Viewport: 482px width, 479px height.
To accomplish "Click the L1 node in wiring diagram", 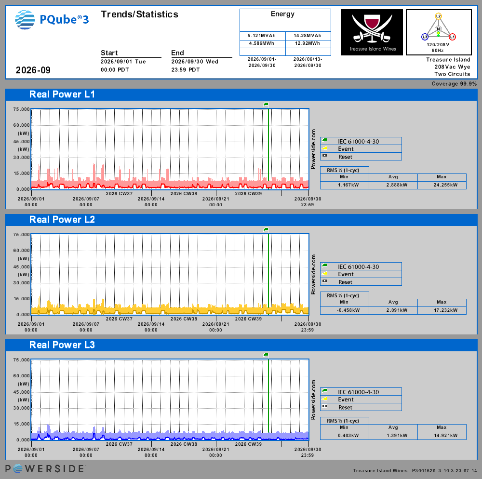I will (452, 37).
